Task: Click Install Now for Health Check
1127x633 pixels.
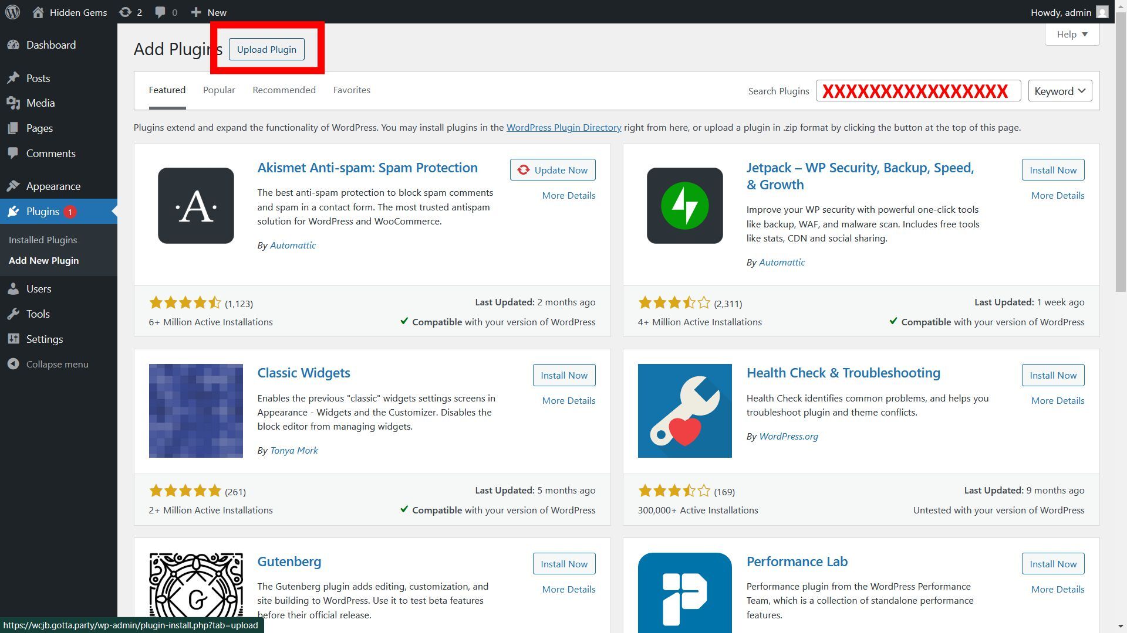Action: (x=1052, y=375)
